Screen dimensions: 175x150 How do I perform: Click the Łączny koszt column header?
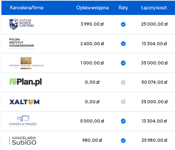coord(154,8)
